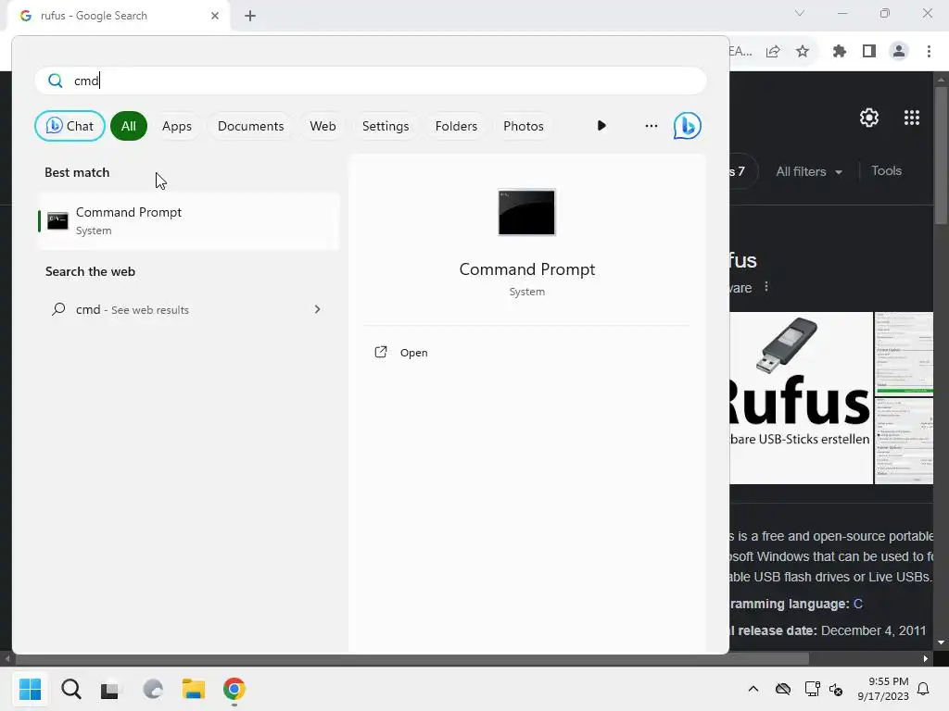Select the rufus - Google Search tab

click(x=118, y=16)
